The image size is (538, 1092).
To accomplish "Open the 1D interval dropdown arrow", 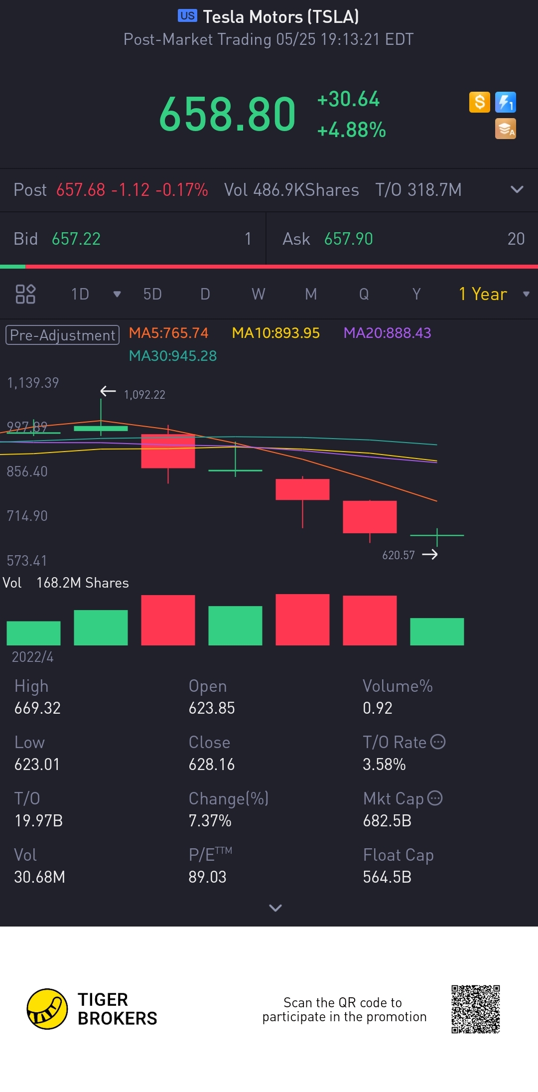I will (117, 294).
